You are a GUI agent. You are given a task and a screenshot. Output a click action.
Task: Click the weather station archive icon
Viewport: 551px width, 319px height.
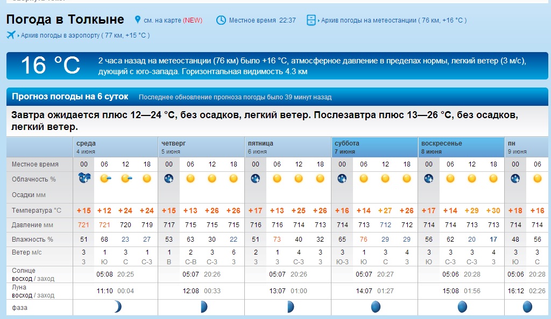pos(312,20)
